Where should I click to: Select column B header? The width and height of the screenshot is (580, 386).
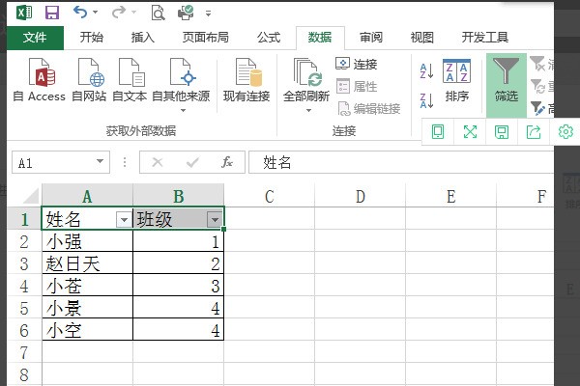pos(178,196)
